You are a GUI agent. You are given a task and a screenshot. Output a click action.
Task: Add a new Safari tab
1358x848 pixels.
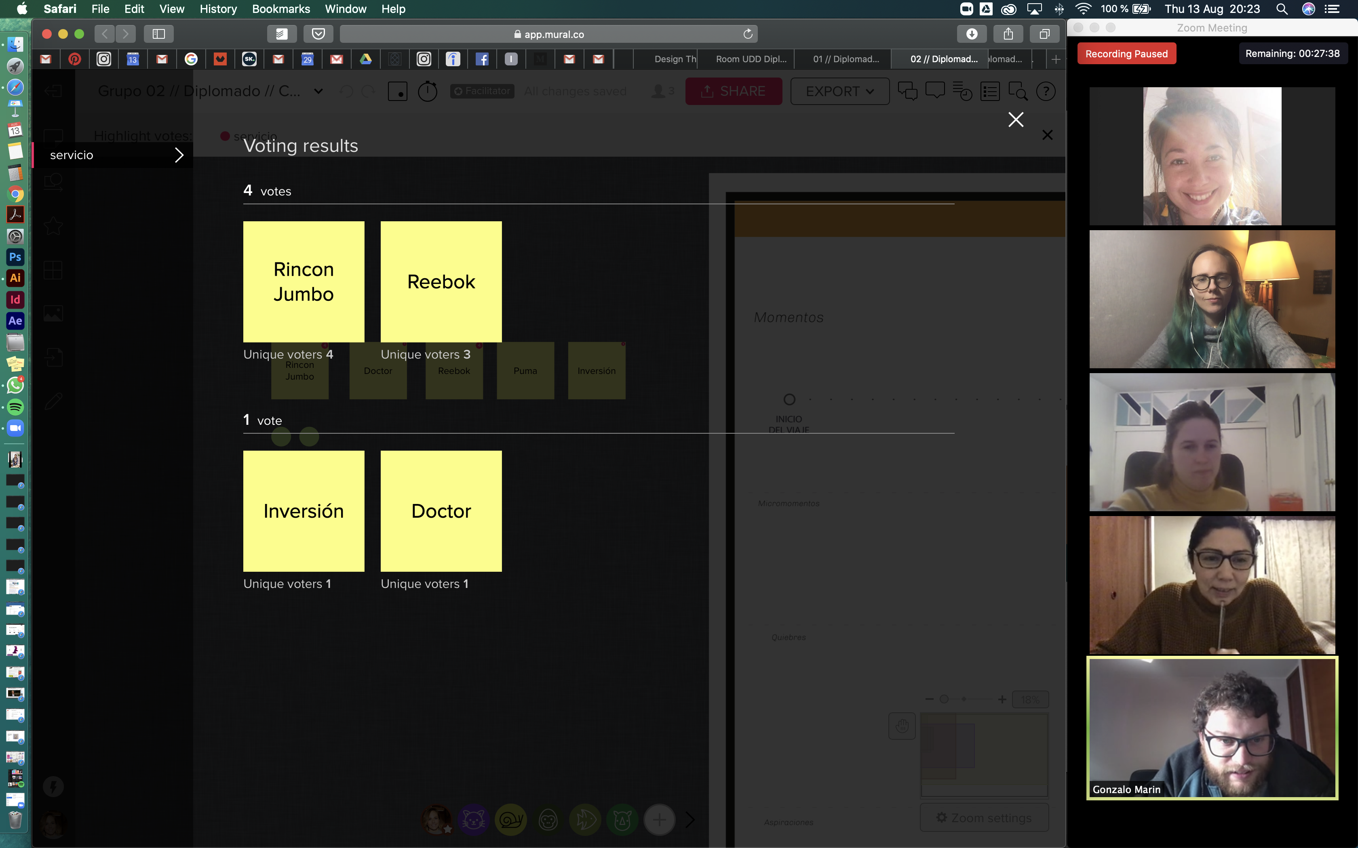pos(1056,59)
